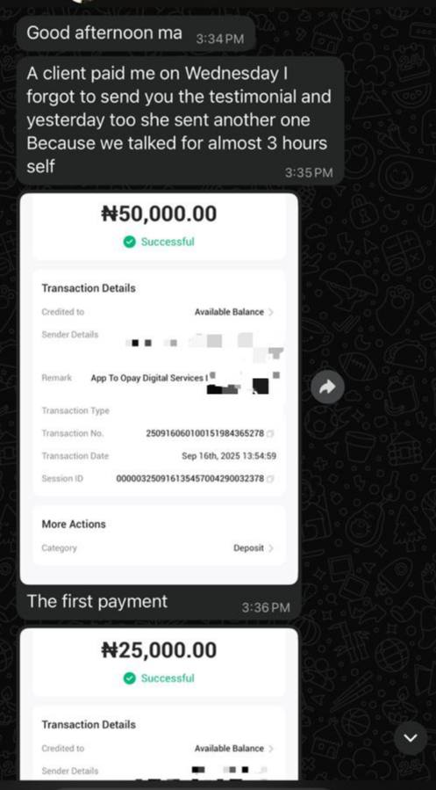Tap the Session ID number value
Viewport: 436px width, 790px height.
190,479
